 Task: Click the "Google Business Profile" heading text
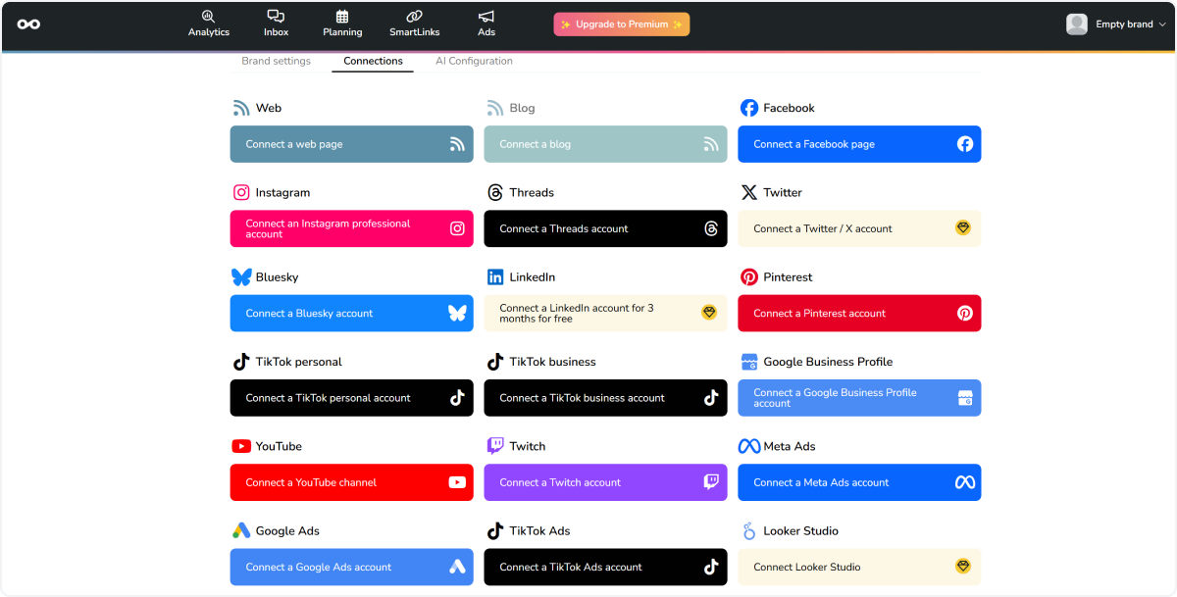tap(828, 362)
